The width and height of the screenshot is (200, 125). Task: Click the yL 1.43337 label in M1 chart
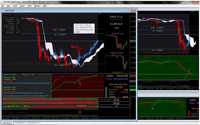pos(60,34)
